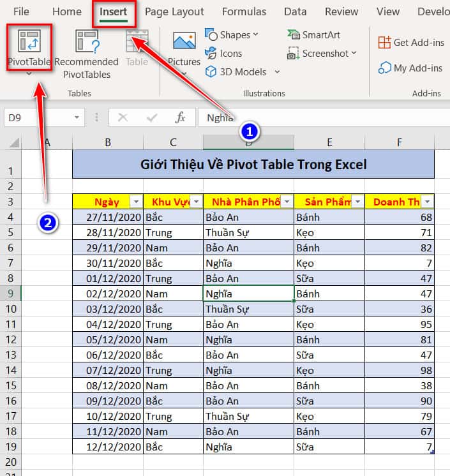This screenshot has height=476, width=450.
Task: Click cell with date 02/12/2020
Action: (108, 294)
